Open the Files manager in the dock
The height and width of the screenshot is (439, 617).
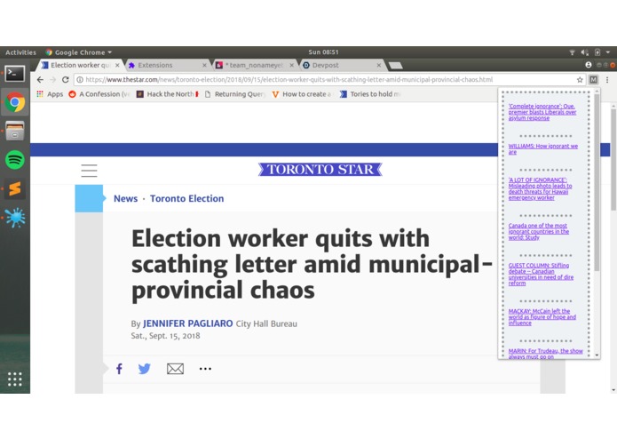pyautogui.click(x=14, y=132)
